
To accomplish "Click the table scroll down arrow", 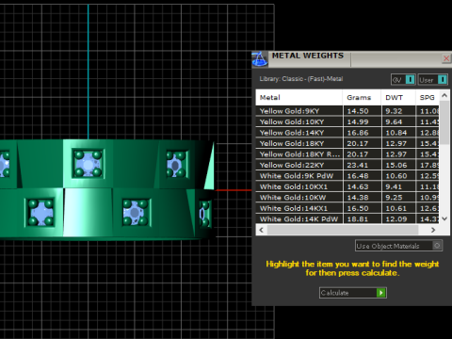I will coord(444,218).
